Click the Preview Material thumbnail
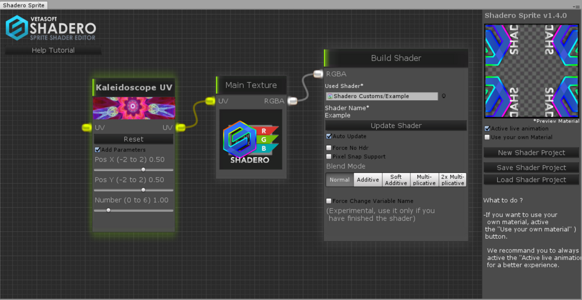This screenshot has width=582, height=300. point(531,71)
